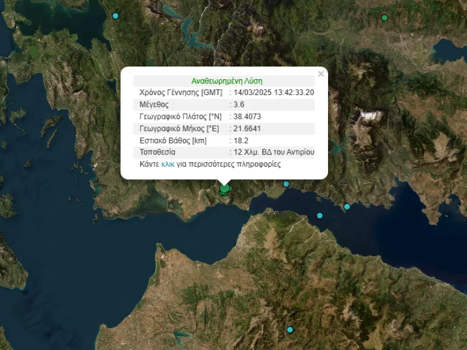Click the 'Γεωγραφικό Πλάτος [°N]' label
This screenshot has width=467, height=350.
(x=180, y=116)
